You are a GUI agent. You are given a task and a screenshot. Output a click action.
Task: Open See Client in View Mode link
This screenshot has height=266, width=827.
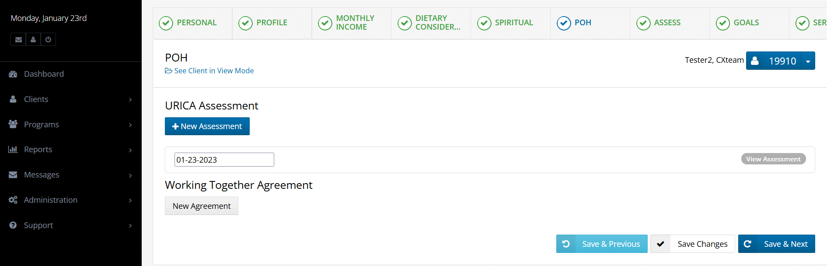214,71
